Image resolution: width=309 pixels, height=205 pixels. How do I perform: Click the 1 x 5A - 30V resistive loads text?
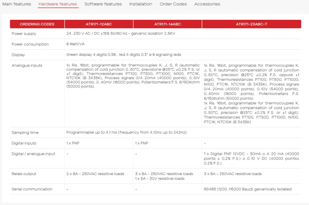click(160, 179)
